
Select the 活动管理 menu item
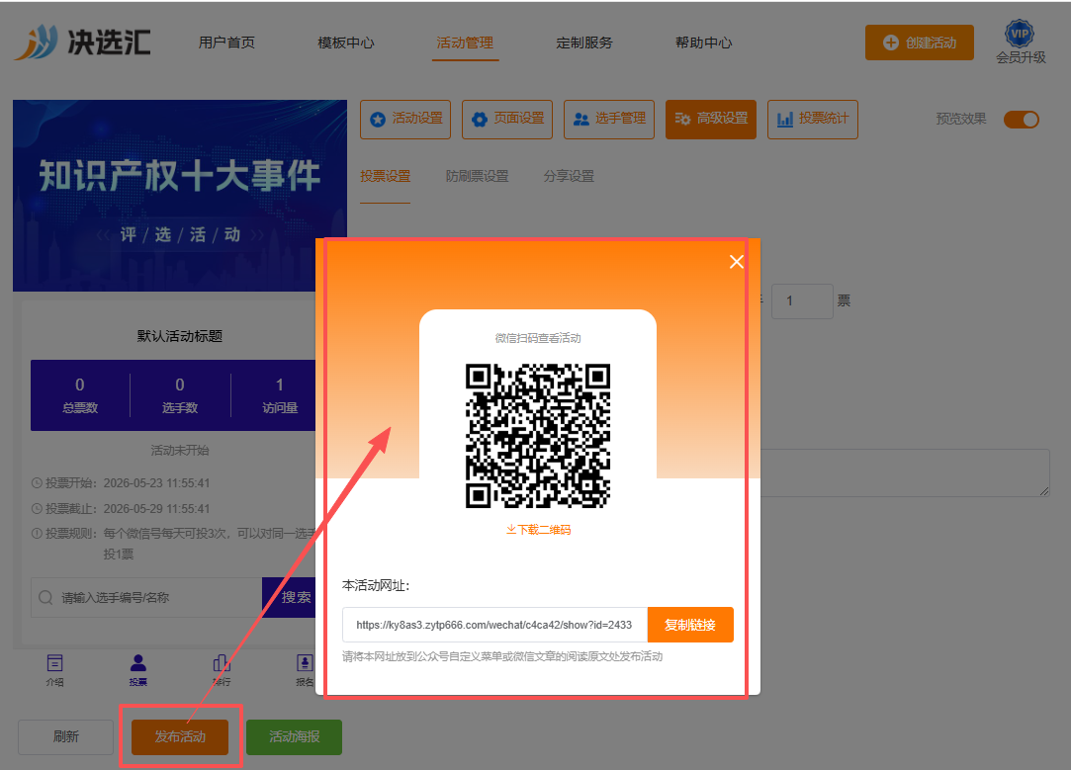465,43
